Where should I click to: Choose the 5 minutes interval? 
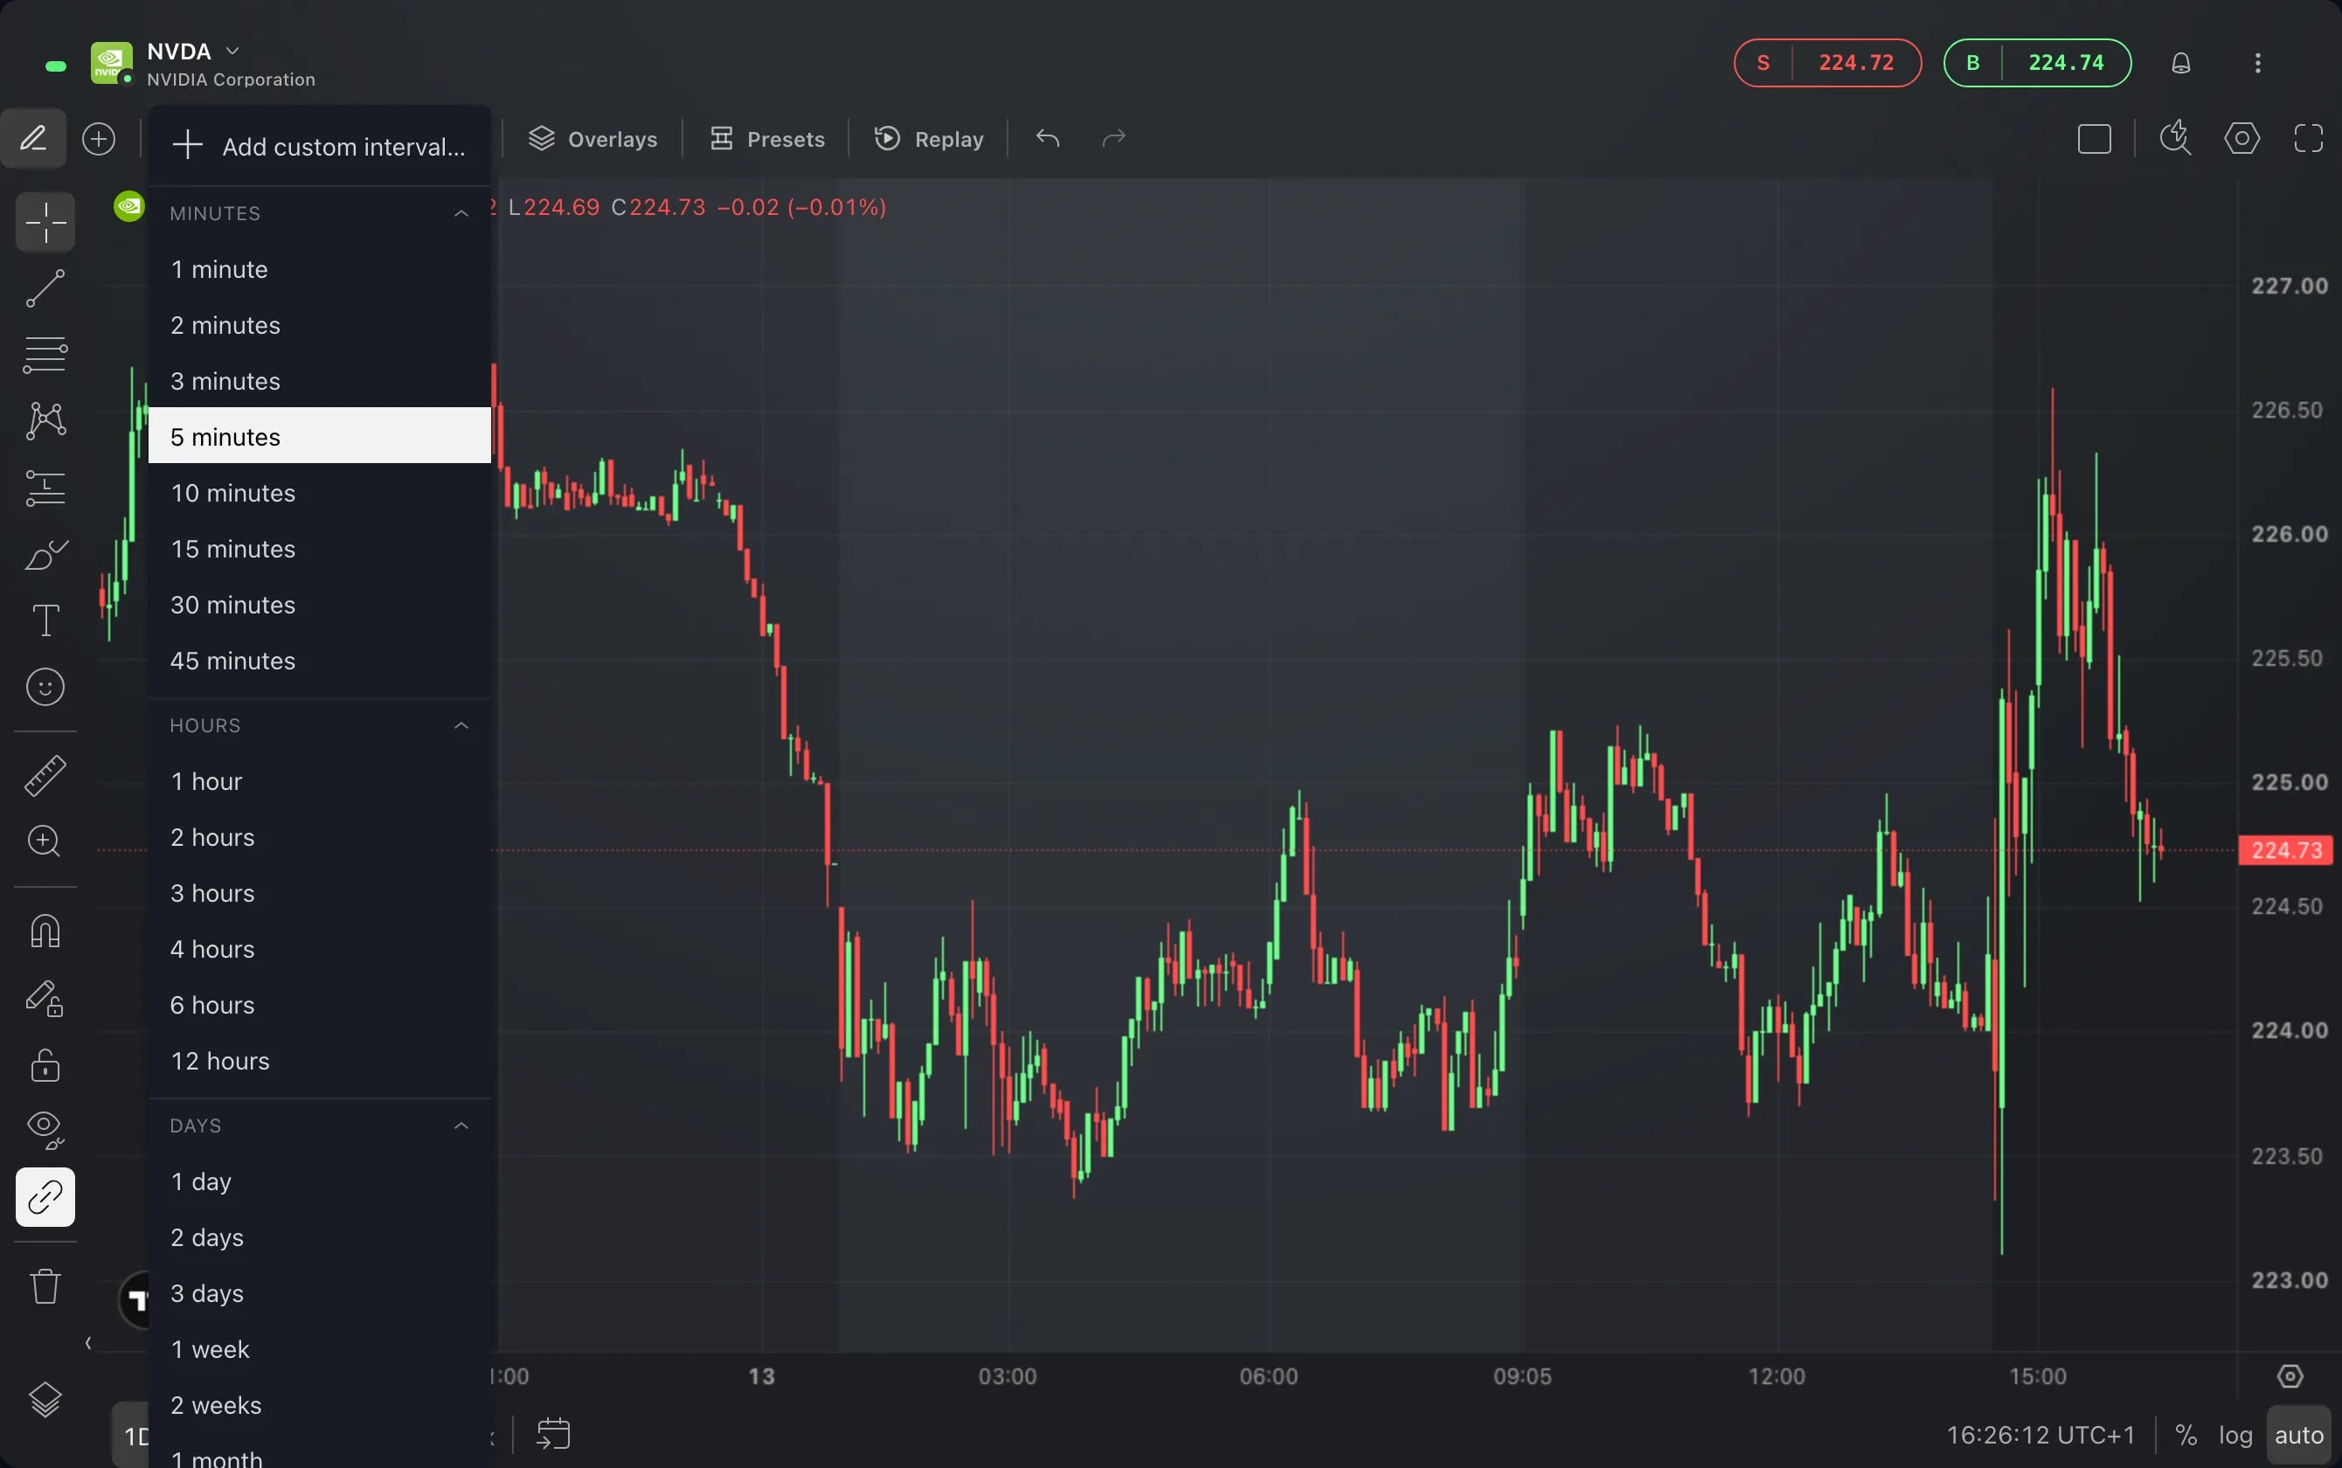320,436
